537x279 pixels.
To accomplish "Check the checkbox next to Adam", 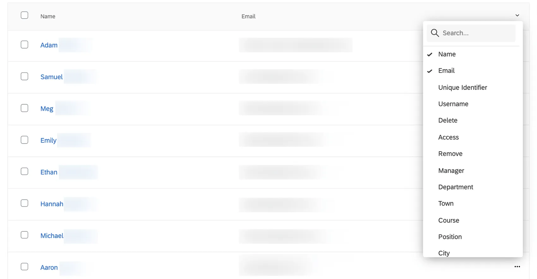I will click(x=24, y=44).
